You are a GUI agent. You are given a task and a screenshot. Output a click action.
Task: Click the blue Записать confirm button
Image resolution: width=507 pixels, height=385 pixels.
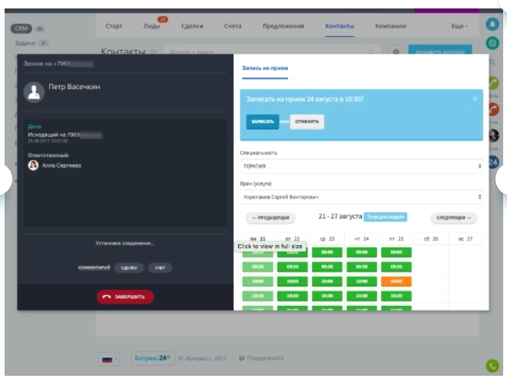coord(262,121)
